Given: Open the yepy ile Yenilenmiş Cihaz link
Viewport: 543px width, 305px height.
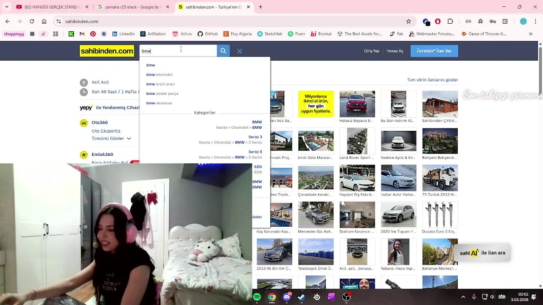Looking at the screenshot, I should (x=109, y=108).
